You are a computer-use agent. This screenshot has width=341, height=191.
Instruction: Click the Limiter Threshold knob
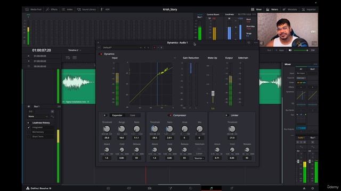(x=232, y=129)
